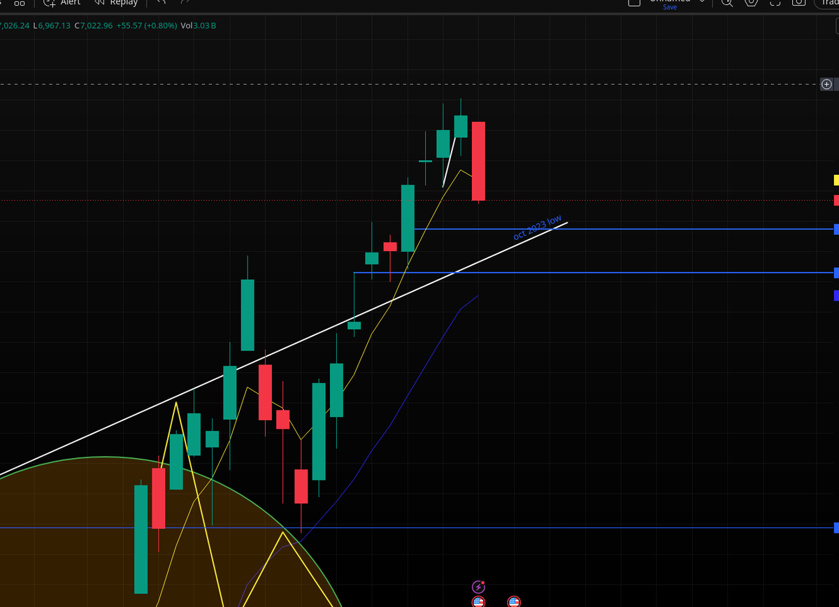Click the blue Save link

point(670,7)
